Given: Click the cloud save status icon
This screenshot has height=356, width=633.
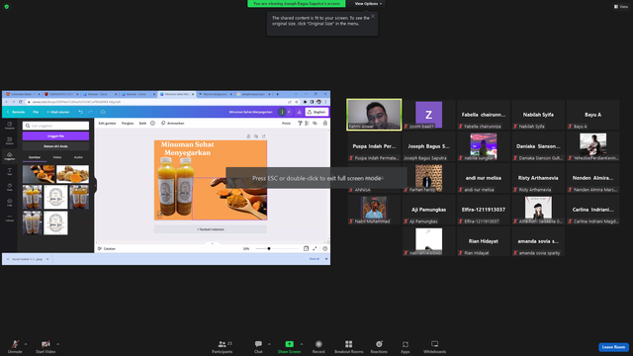Looking at the screenshot, I should (x=103, y=112).
